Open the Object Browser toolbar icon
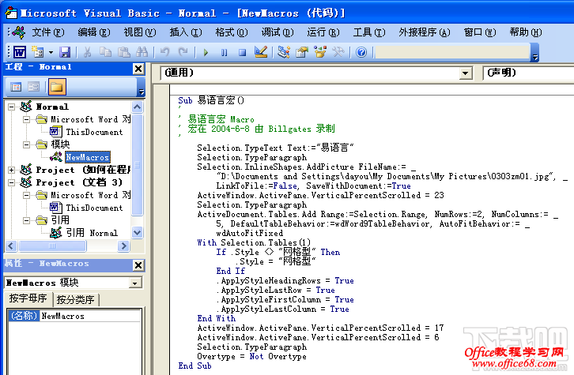Viewport: 574px width, 375px height. click(320, 52)
